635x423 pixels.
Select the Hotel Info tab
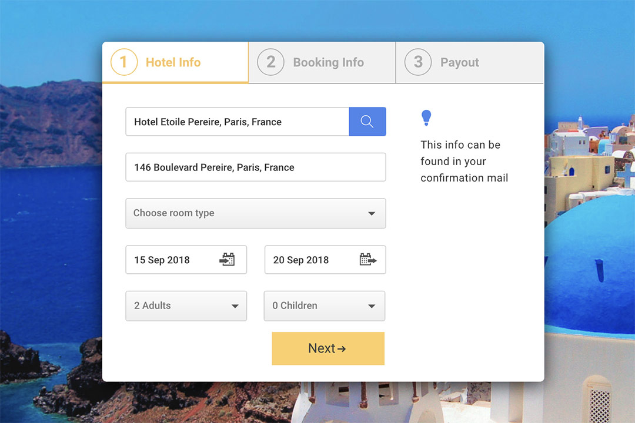tap(173, 62)
